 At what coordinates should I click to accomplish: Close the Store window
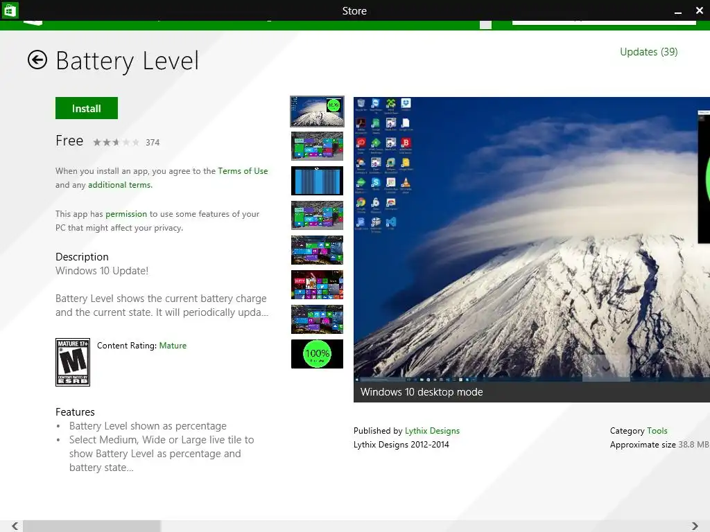click(x=699, y=10)
